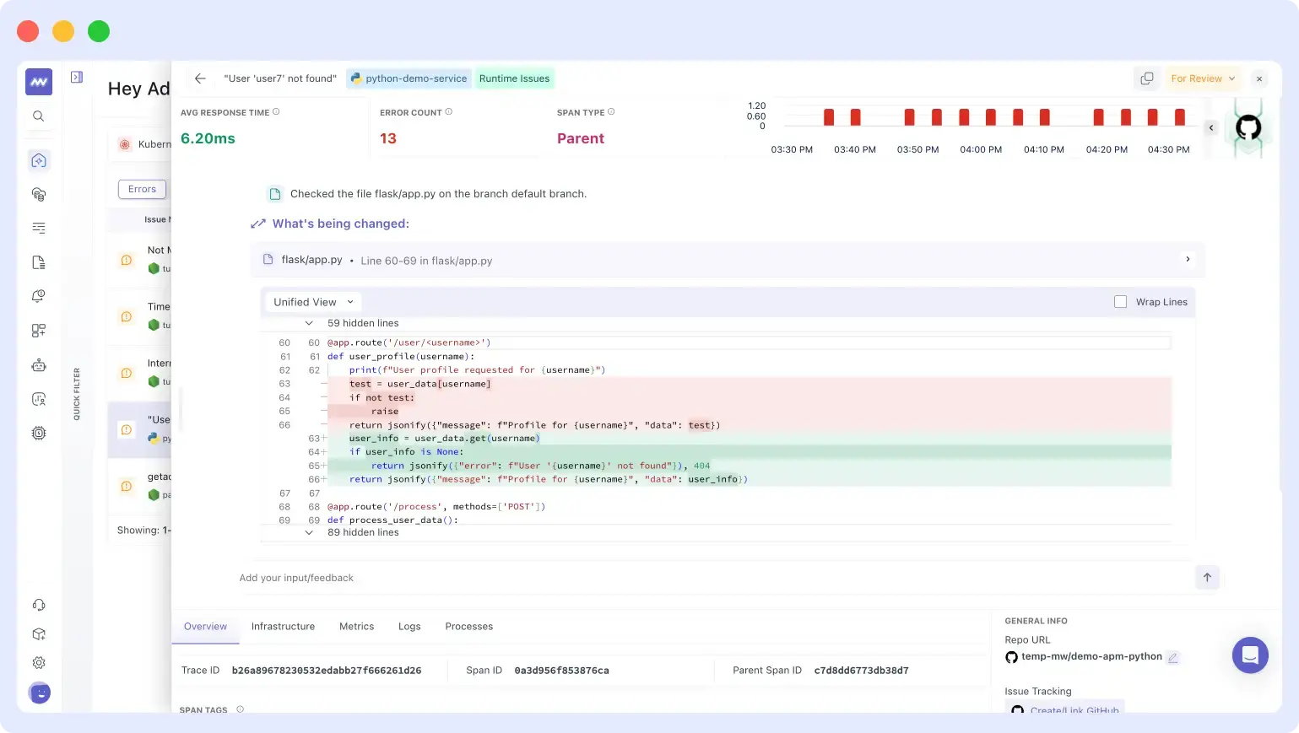Switch to the Overview tab
The height and width of the screenshot is (733, 1299).
click(205, 627)
